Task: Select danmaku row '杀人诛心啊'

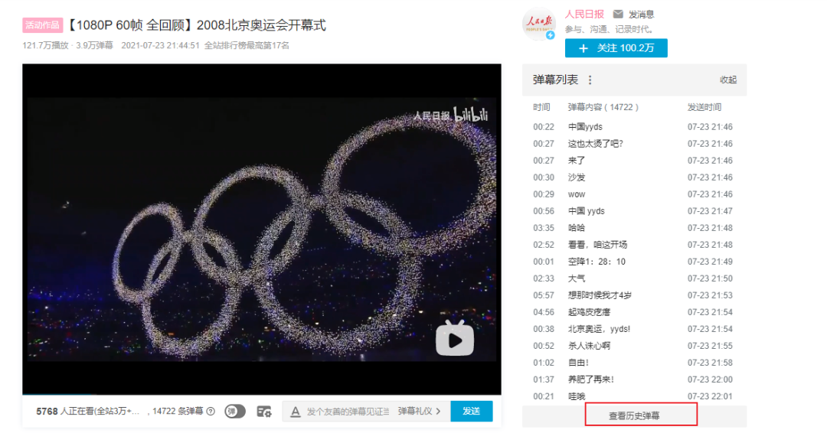Action: 635,346
